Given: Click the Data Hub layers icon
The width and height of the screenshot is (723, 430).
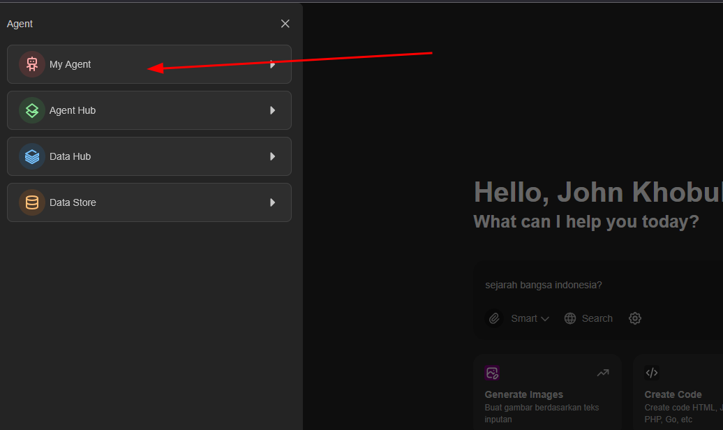Looking at the screenshot, I should [x=32, y=156].
